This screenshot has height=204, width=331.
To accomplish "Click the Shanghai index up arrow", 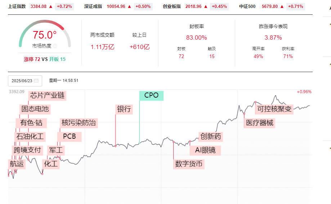I will (51, 6).
